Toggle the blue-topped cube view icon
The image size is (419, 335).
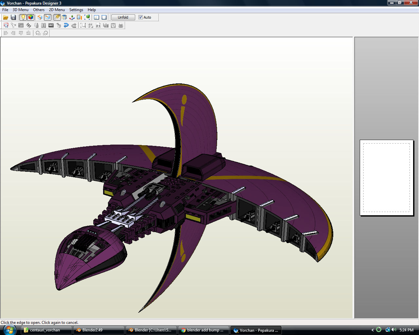click(x=47, y=17)
